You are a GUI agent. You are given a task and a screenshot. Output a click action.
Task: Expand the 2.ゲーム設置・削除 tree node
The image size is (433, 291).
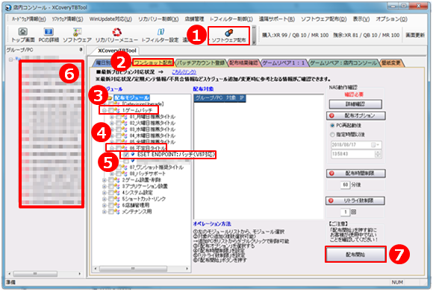tap(105, 180)
